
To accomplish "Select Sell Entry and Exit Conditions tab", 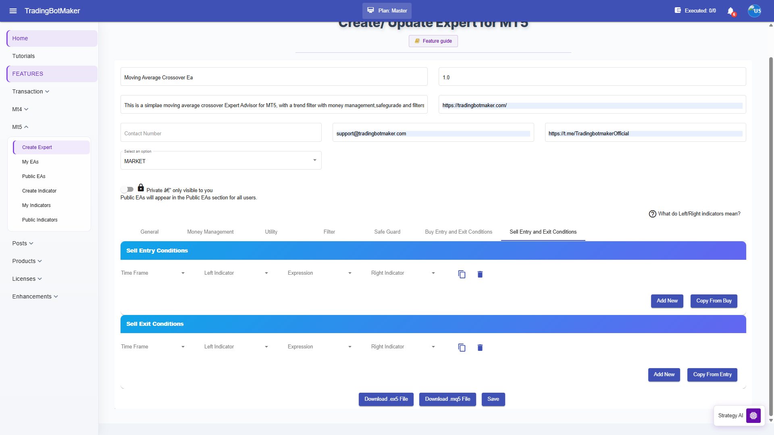I will tap(543, 232).
